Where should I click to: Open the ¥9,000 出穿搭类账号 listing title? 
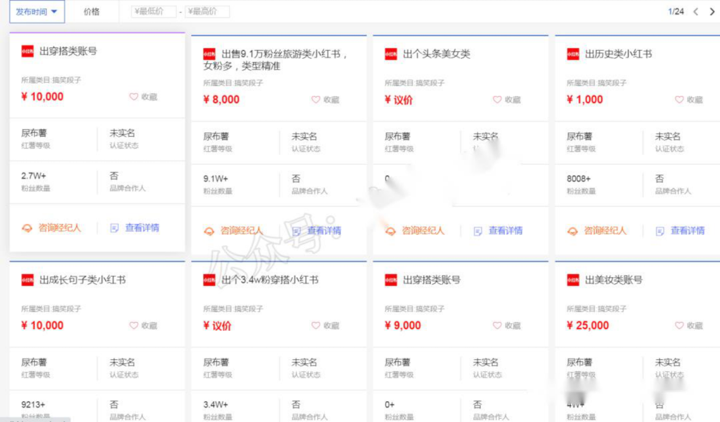431,280
